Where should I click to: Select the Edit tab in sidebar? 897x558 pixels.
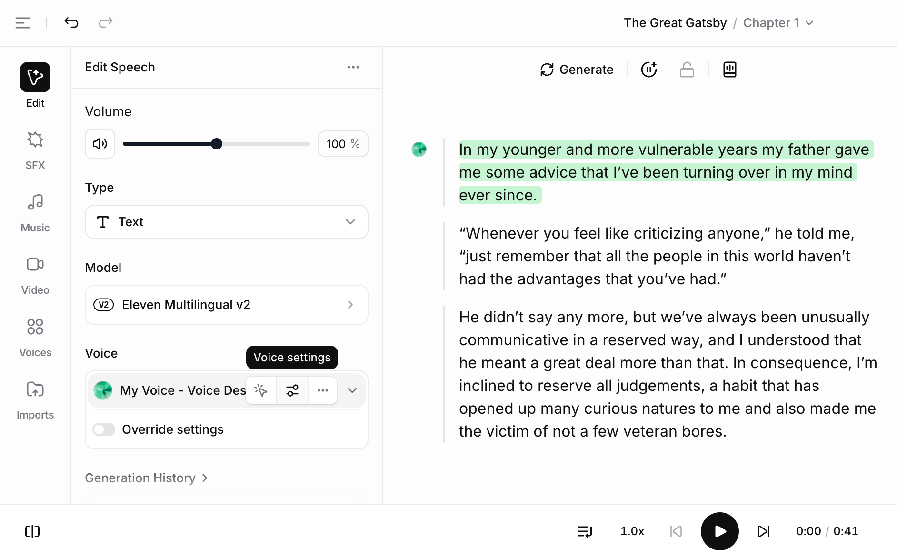coord(35,86)
